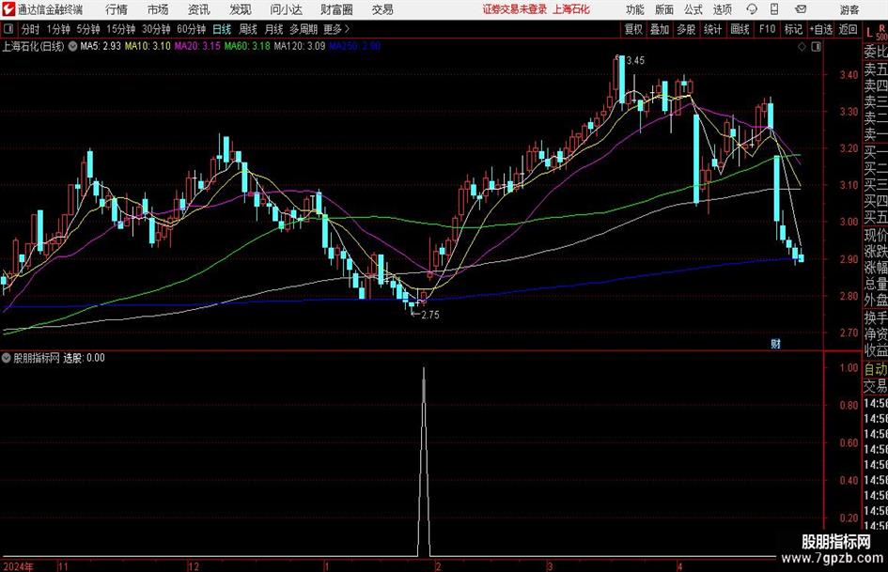Screen dimensions: 888x572
Task: Open the 问小达 menu
Action: point(286,9)
